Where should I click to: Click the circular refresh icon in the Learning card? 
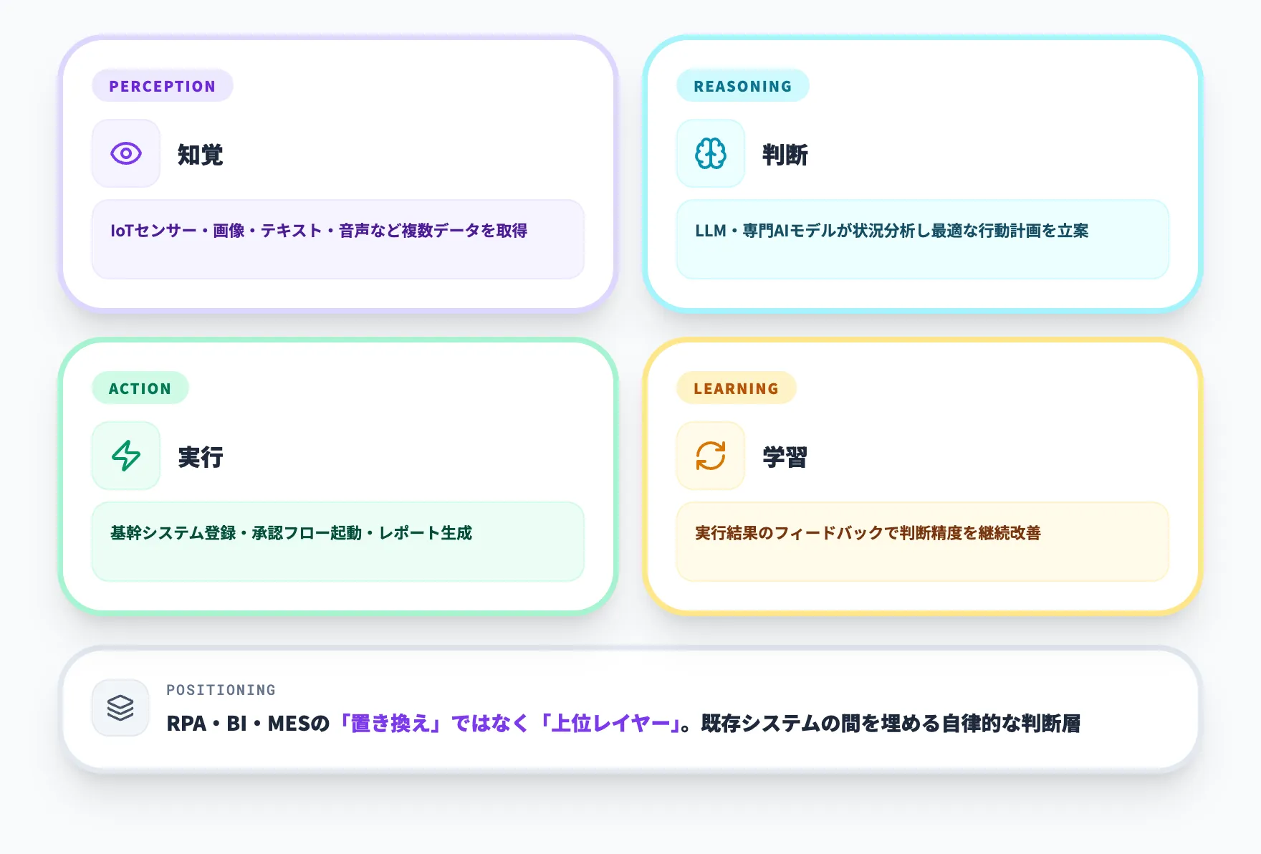(710, 456)
